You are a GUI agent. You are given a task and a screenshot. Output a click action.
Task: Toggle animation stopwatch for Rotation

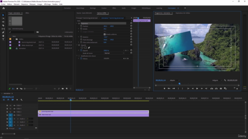tap(81, 37)
